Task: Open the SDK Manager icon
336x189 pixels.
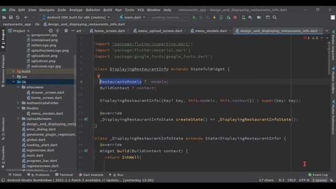Action: [250, 17]
